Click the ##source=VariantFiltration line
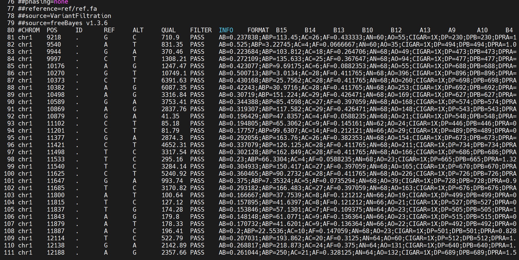519x260 pixels. tap(65, 16)
